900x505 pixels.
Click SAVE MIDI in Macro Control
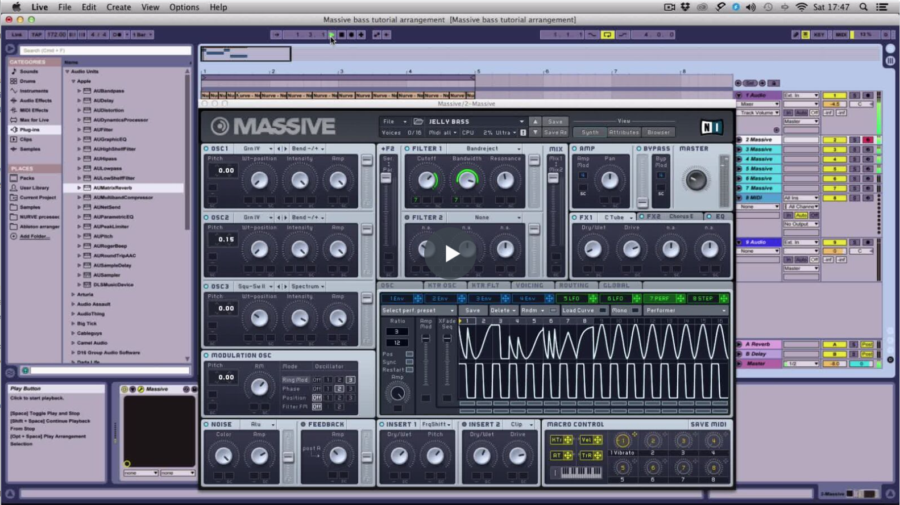[x=708, y=424]
